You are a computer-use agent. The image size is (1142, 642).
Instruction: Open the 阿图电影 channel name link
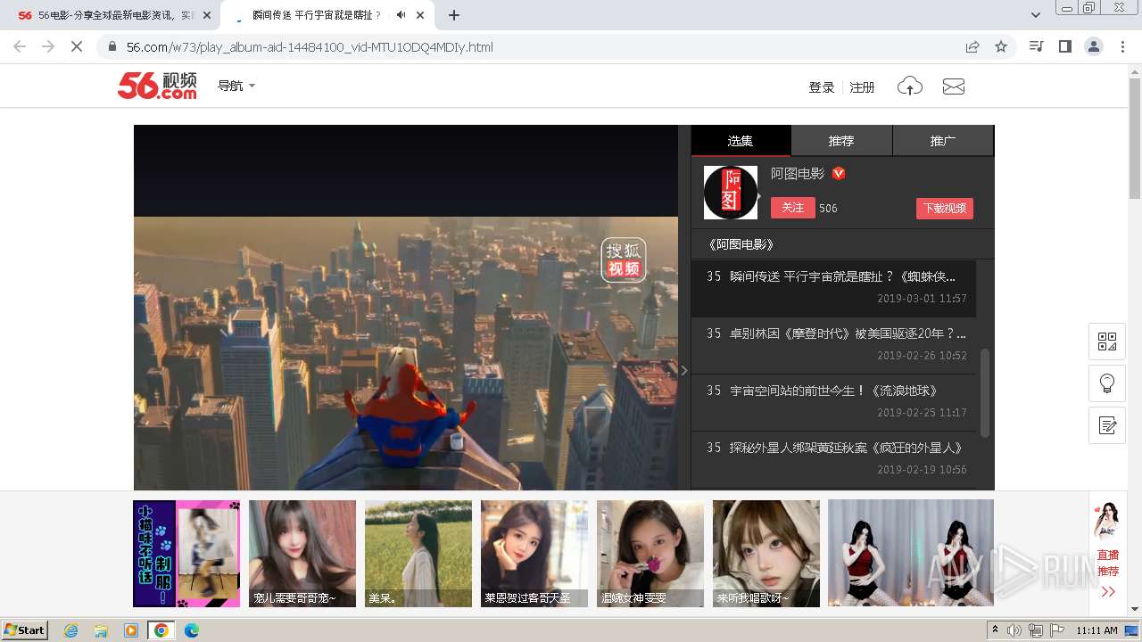tap(798, 174)
